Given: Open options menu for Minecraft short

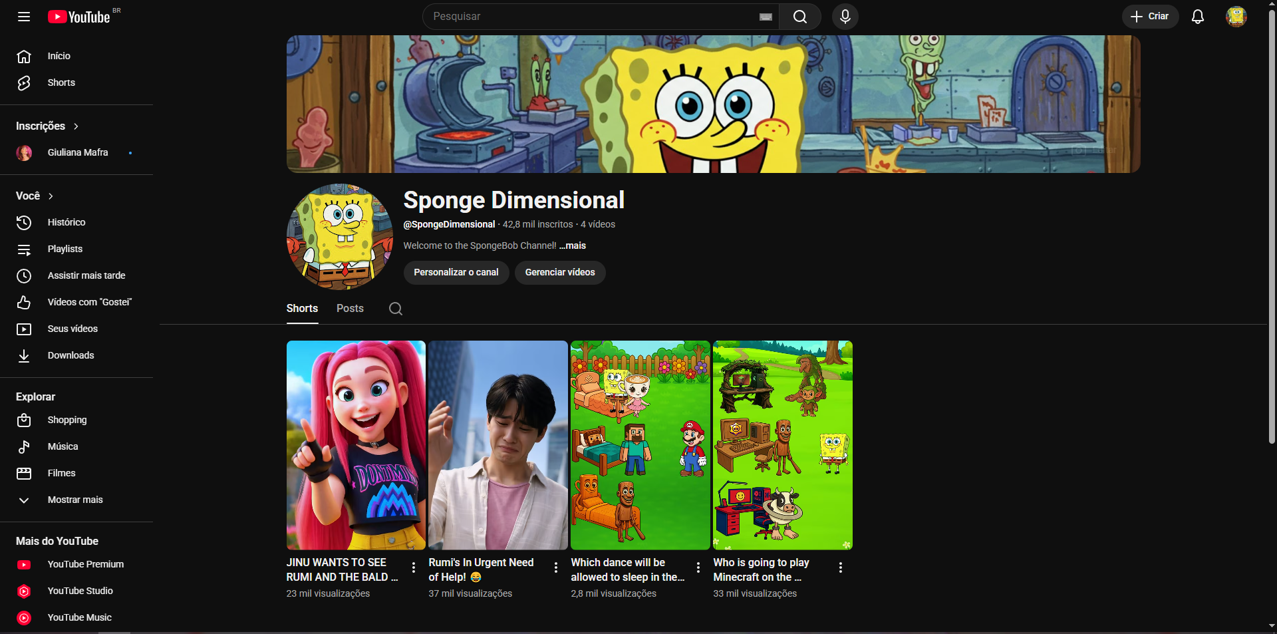Looking at the screenshot, I should [x=841, y=567].
